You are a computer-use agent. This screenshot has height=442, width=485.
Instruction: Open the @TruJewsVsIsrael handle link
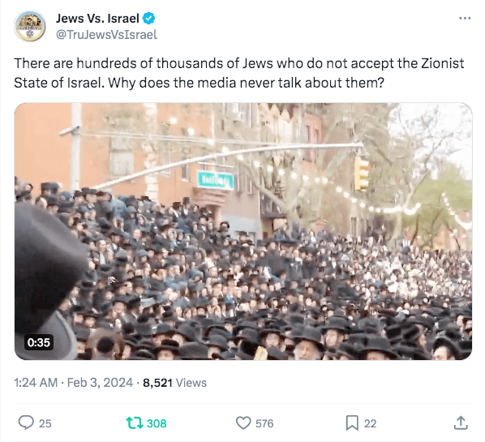(107, 35)
